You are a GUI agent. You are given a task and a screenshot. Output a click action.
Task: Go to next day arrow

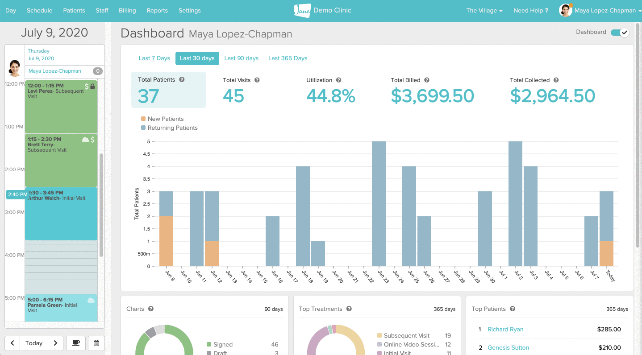pyautogui.click(x=55, y=343)
